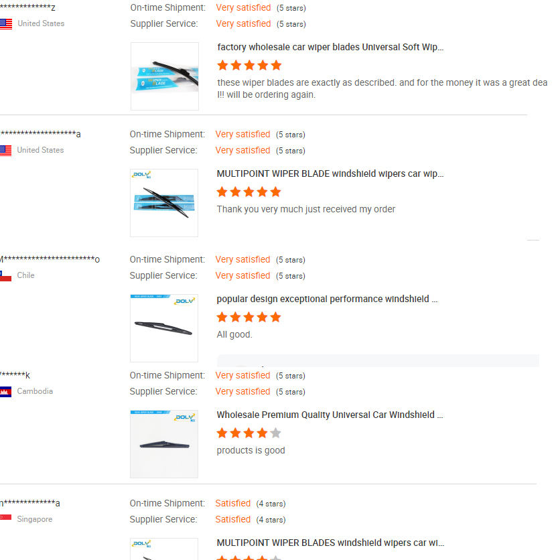The height and width of the screenshot is (560, 560).
Task: Open 'popular design exceptional performance windshield' link
Action: pyautogui.click(x=327, y=299)
